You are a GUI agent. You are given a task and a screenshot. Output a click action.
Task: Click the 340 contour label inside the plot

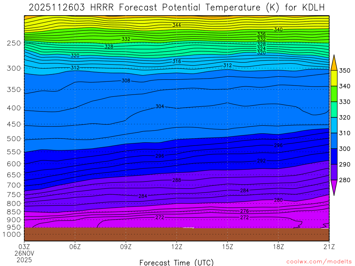278,30
